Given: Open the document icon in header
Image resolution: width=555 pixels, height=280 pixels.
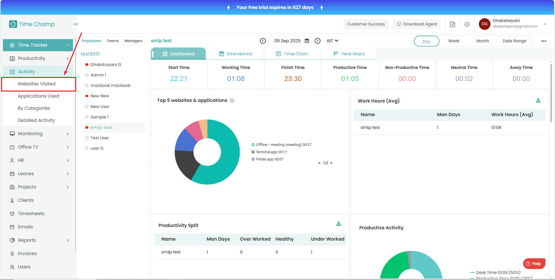Looking at the screenshot, I should [452, 24].
